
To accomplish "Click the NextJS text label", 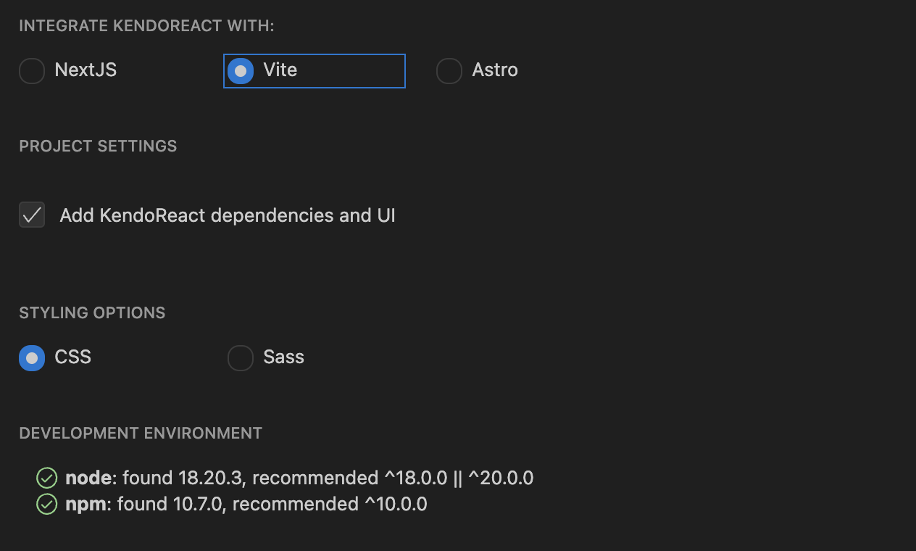I will (x=86, y=70).
